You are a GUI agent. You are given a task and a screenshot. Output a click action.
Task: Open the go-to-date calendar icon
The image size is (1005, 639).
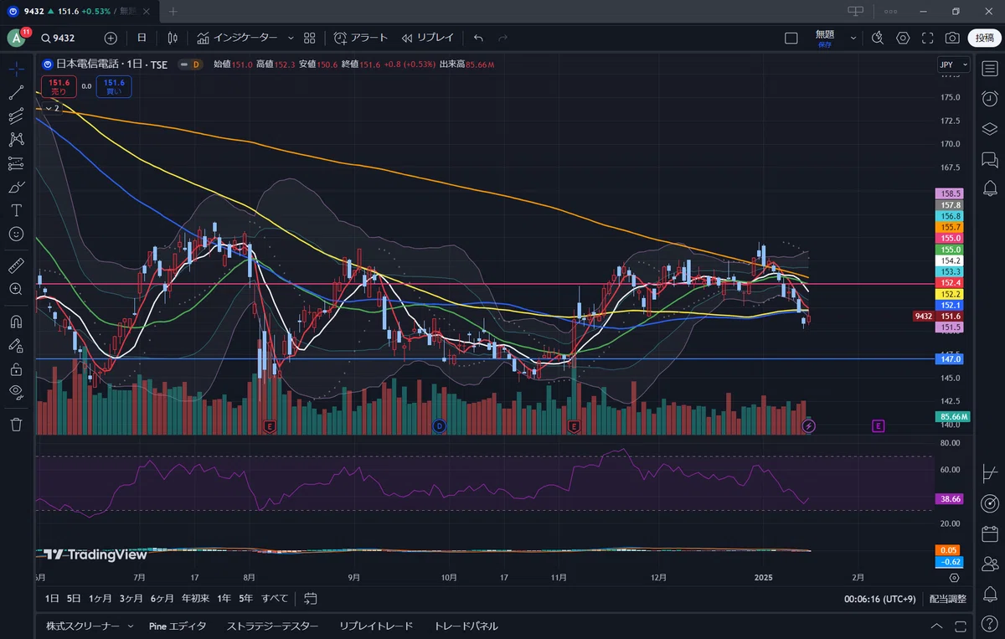[311, 598]
